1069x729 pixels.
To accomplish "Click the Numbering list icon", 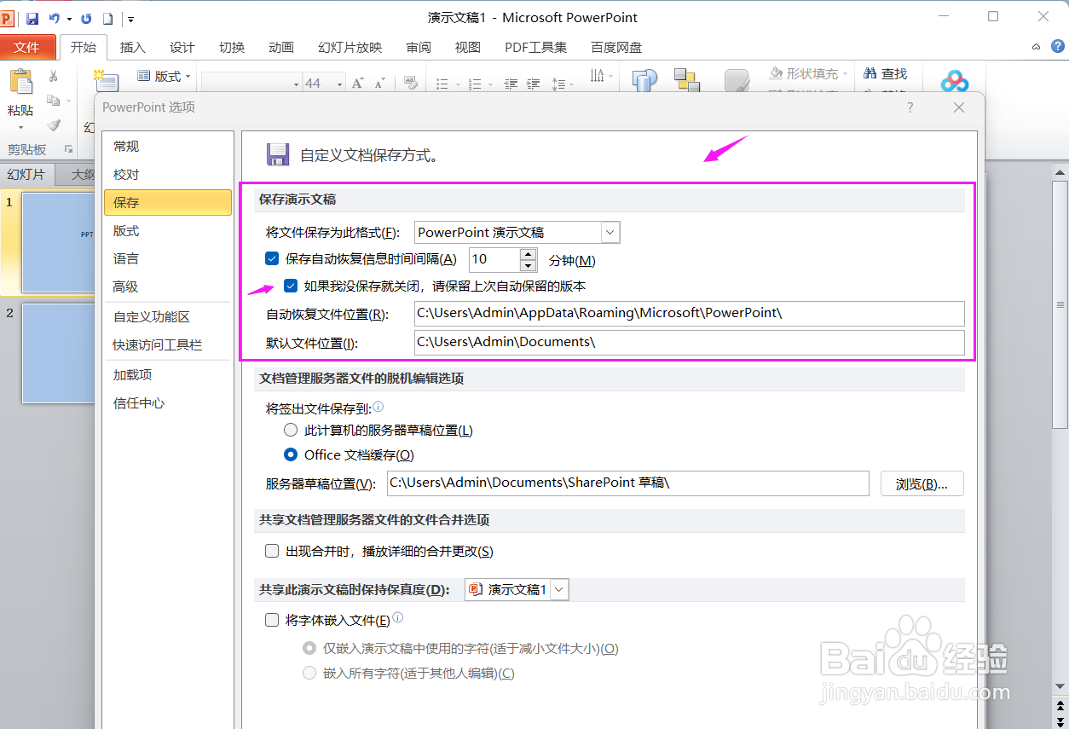I will point(475,84).
